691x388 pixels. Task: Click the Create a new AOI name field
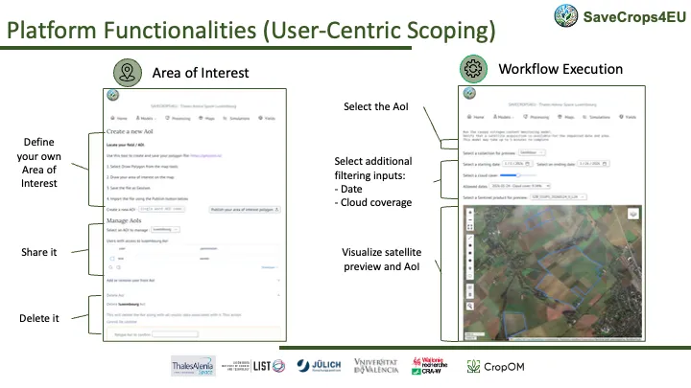(162, 209)
